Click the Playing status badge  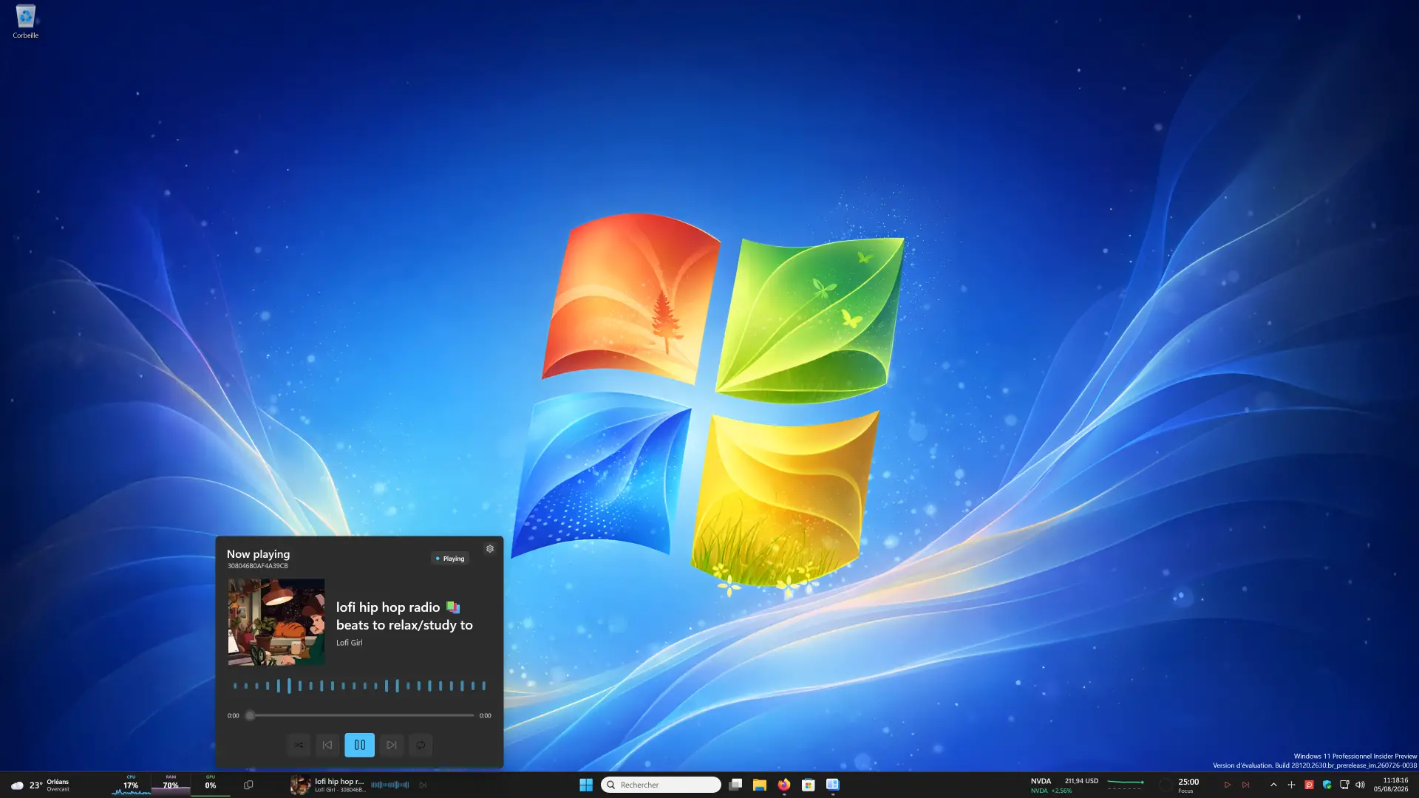click(450, 559)
